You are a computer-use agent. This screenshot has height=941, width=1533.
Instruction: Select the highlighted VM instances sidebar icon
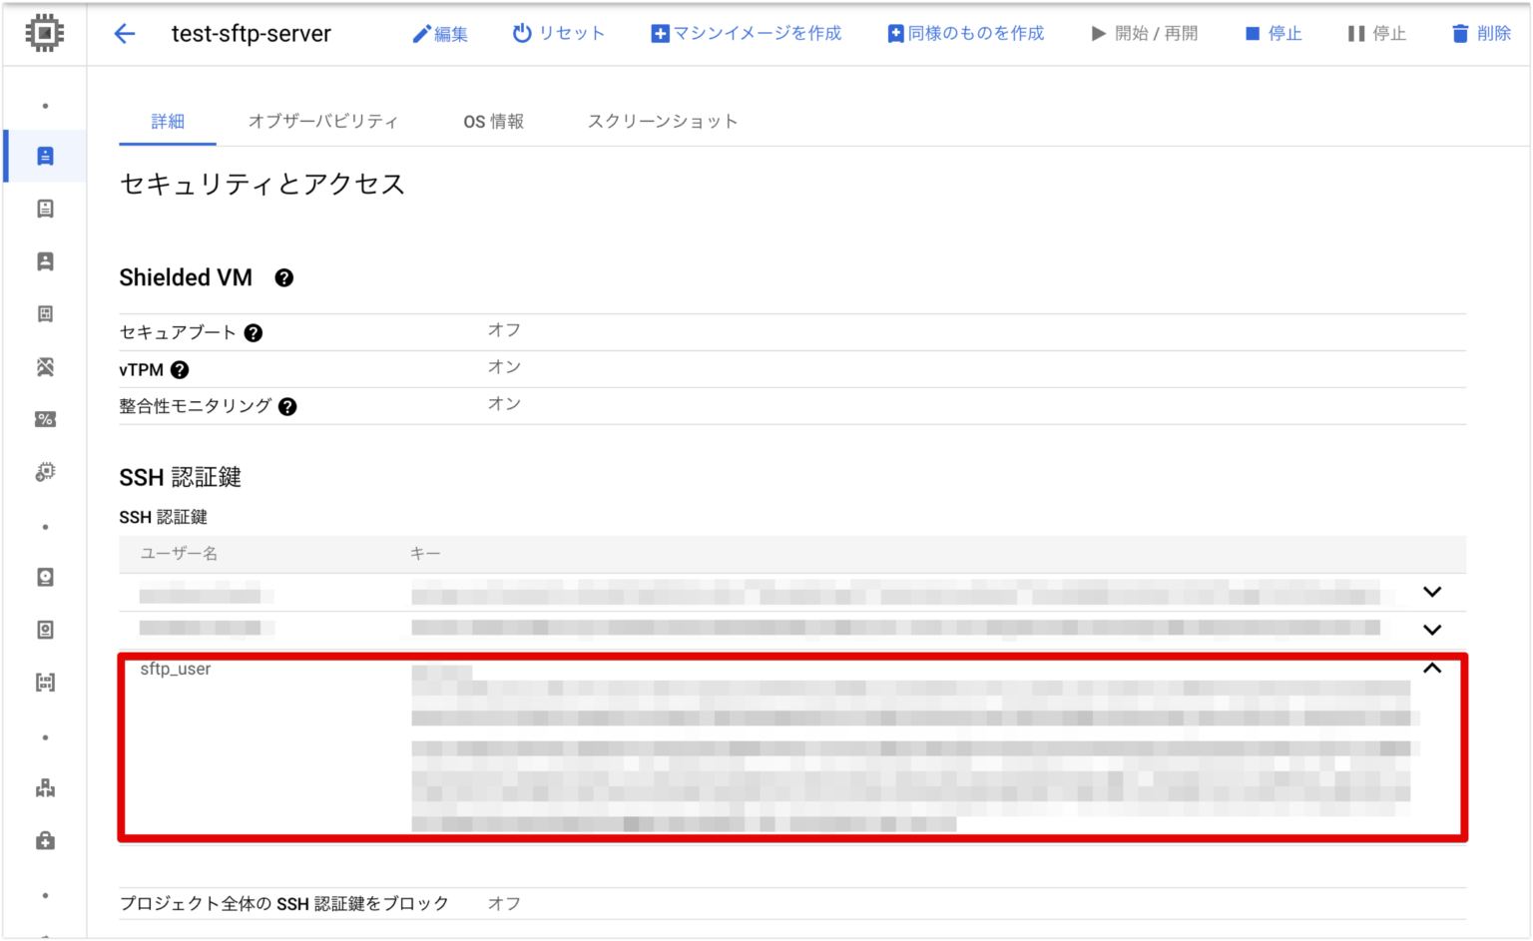point(44,156)
